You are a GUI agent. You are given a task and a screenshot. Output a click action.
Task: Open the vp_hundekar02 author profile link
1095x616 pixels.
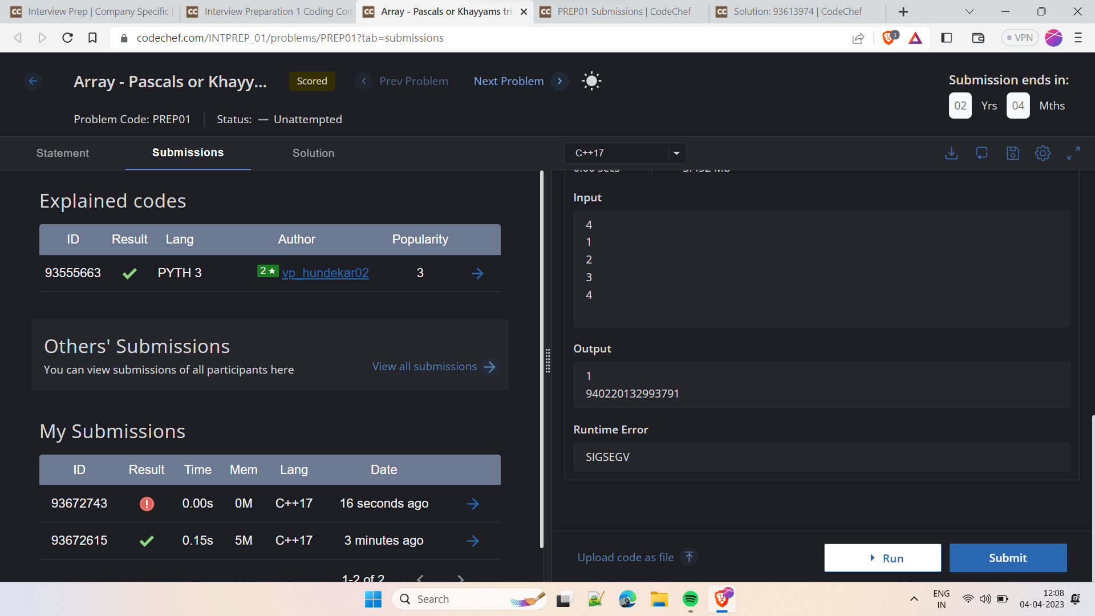pyautogui.click(x=325, y=273)
